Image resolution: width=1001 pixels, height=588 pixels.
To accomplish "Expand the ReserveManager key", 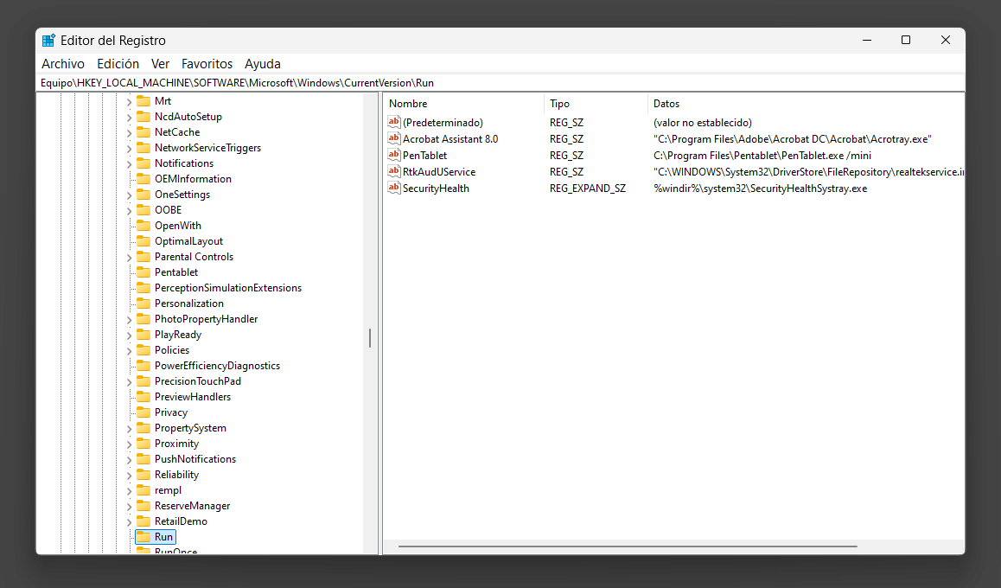I will (129, 506).
